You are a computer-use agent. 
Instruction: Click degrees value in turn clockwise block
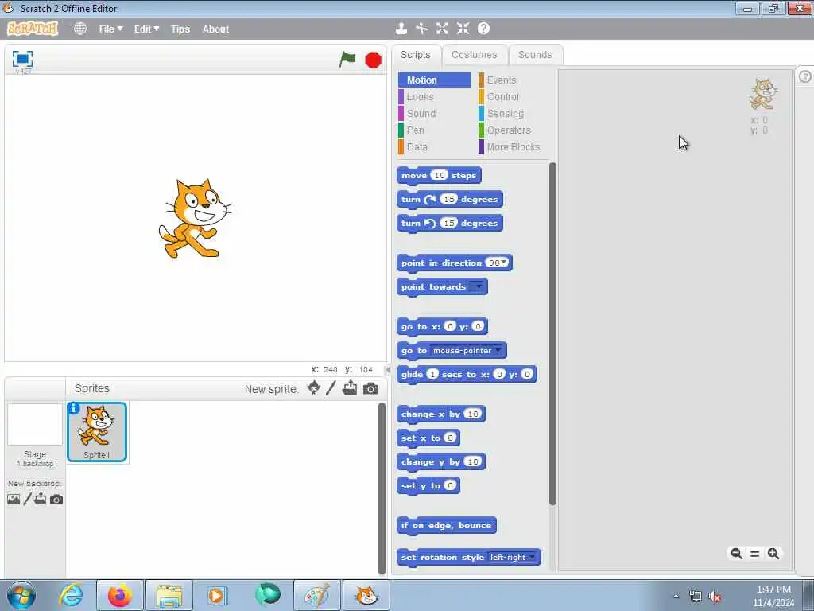[448, 199]
